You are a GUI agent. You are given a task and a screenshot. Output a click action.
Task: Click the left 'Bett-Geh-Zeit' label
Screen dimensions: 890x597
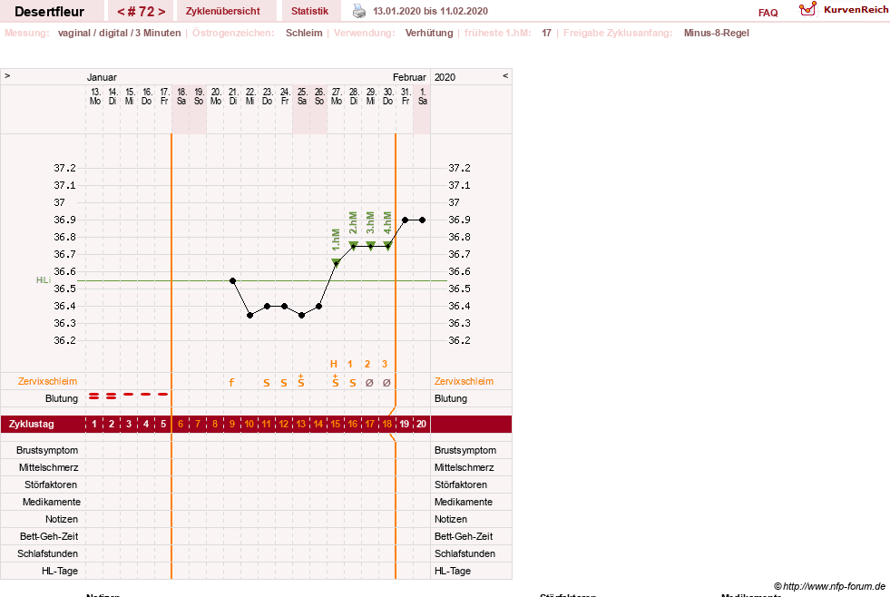coord(49,536)
